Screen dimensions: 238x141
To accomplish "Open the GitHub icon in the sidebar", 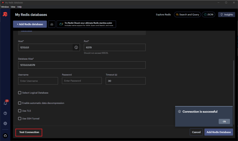I will (x=5, y=136).
